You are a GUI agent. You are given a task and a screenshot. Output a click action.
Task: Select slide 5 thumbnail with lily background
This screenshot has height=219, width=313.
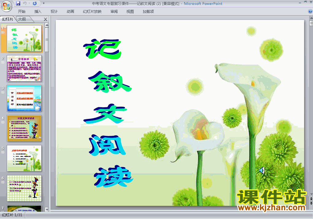[24, 158]
